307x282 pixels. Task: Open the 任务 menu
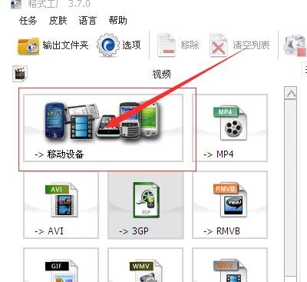click(x=28, y=21)
